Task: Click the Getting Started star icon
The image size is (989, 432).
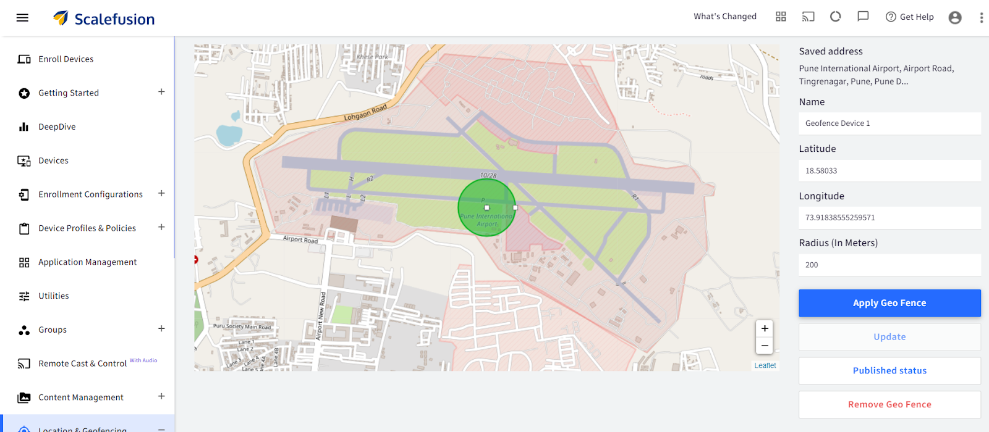Action: coord(24,93)
